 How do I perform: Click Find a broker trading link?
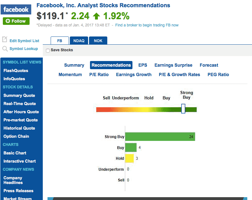click(x=147, y=25)
